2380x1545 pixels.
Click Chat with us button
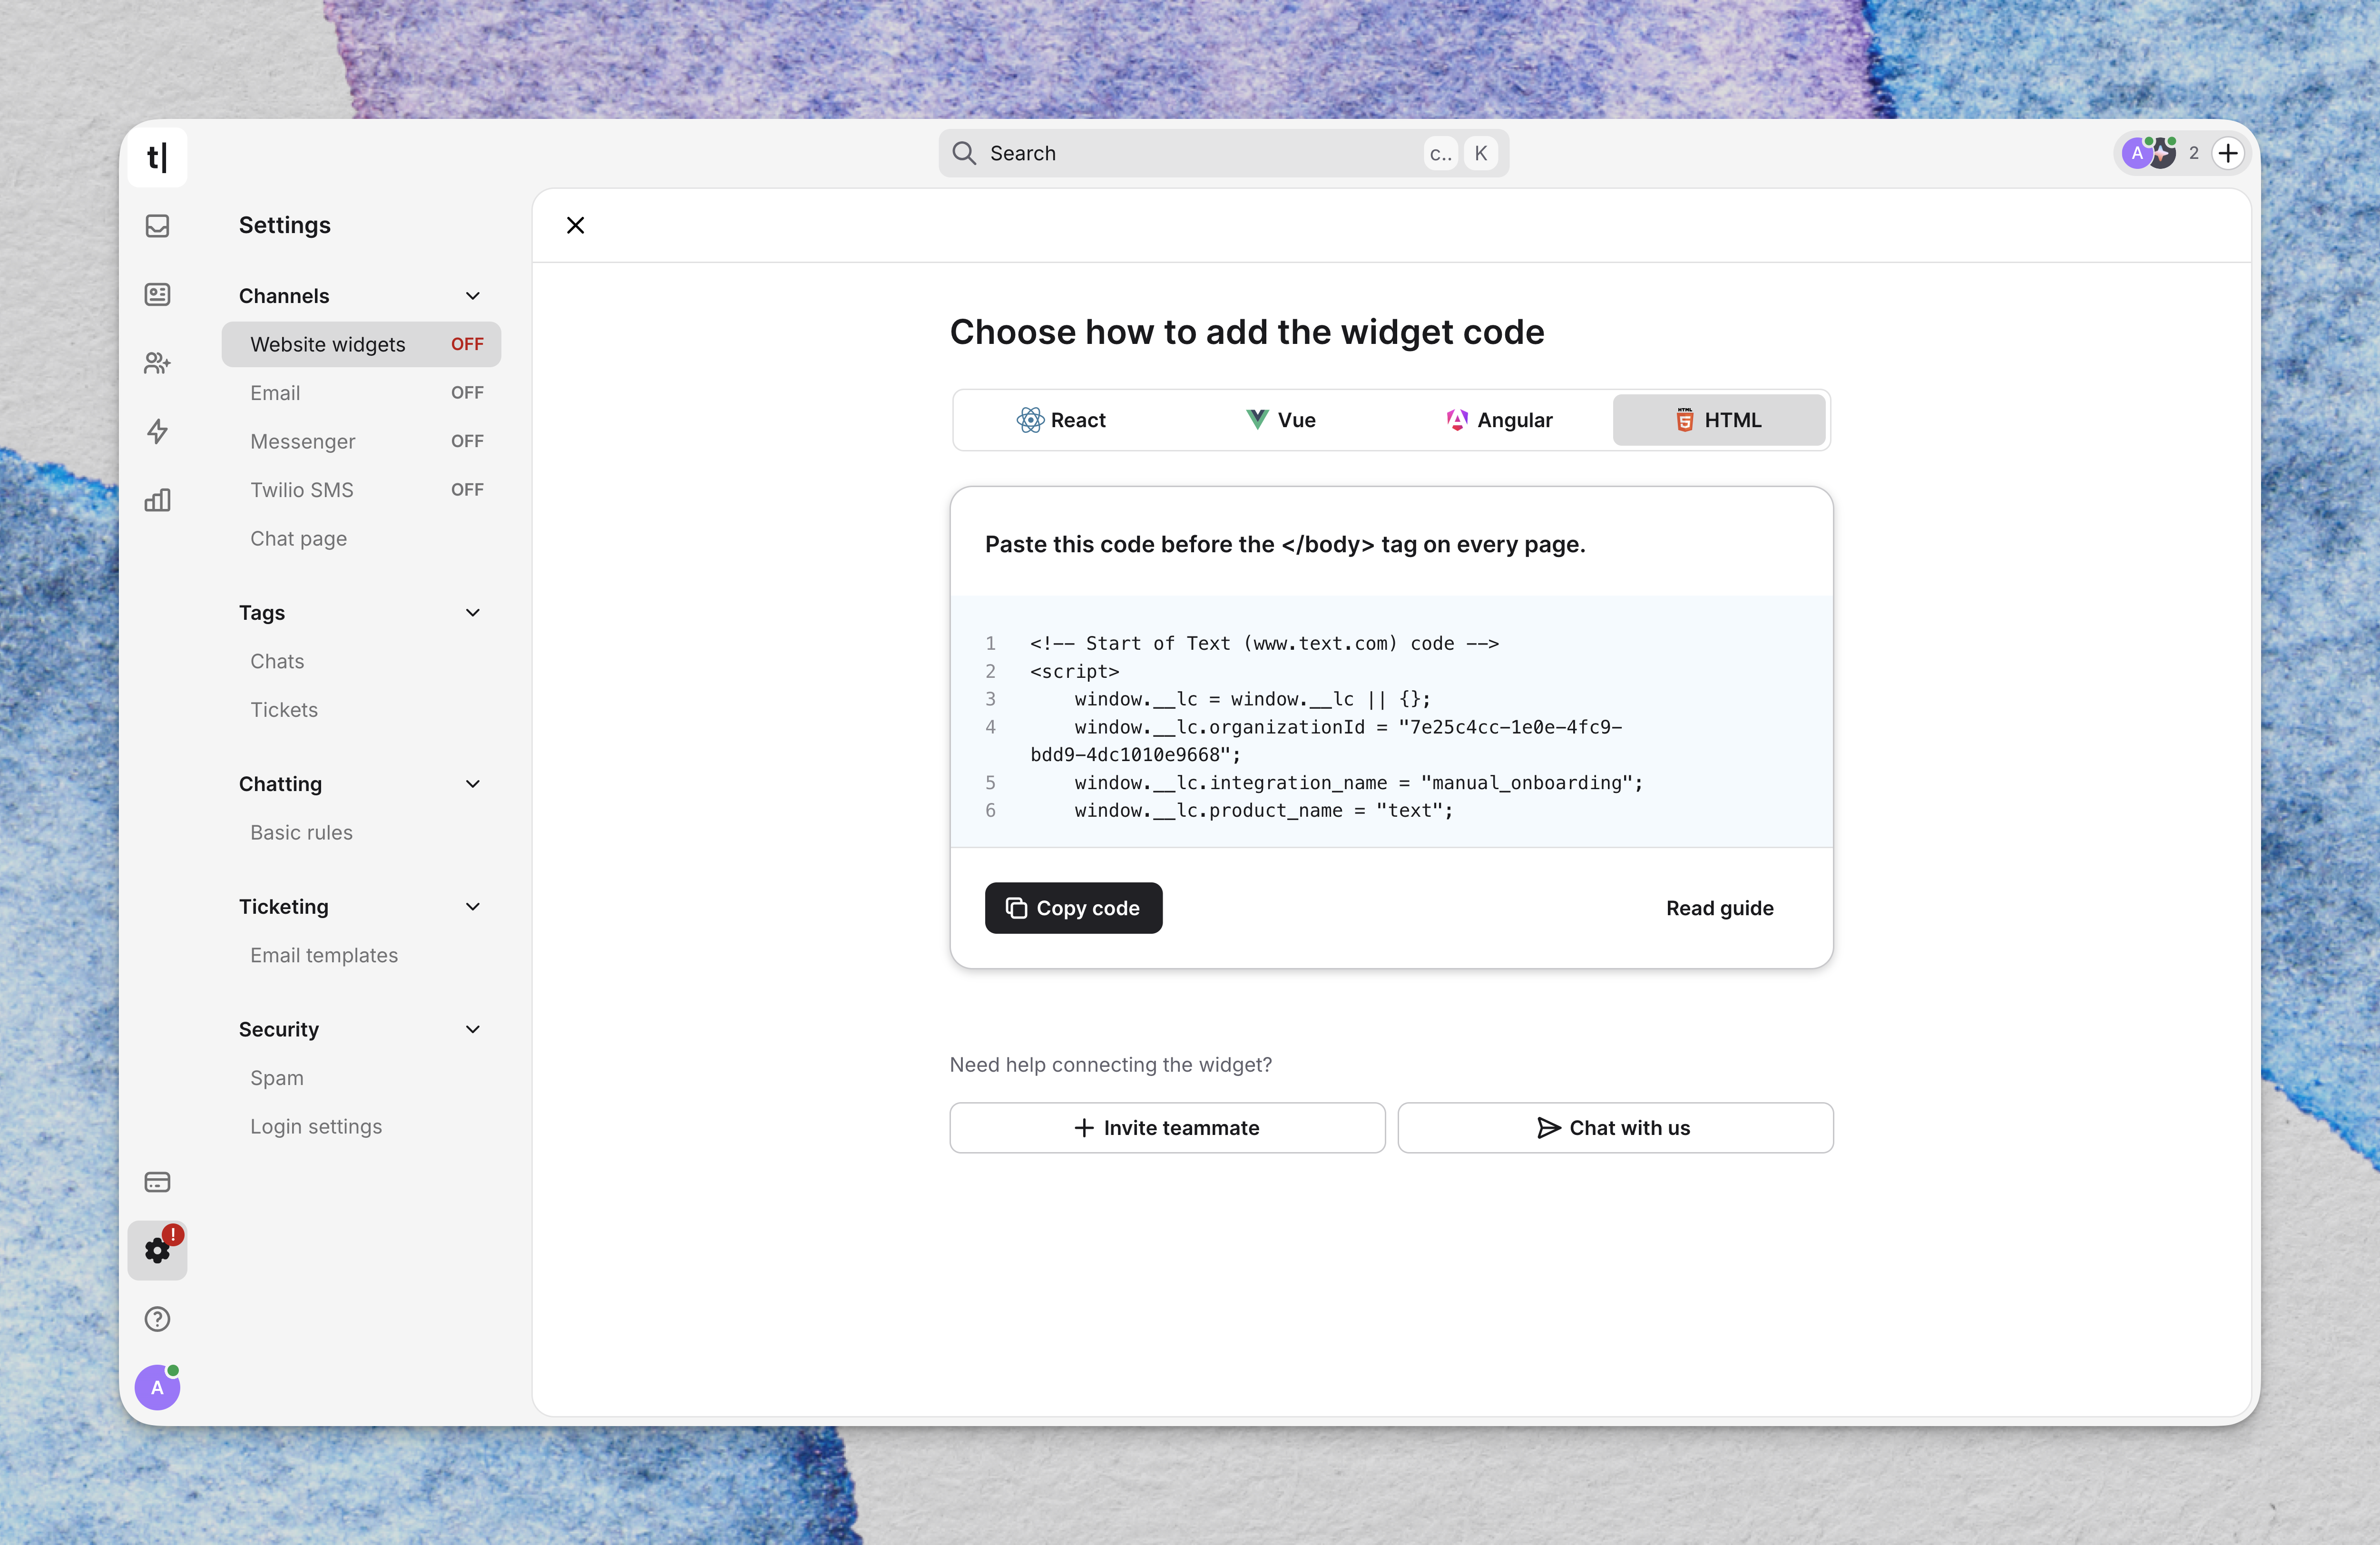pyautogui.click(x=1615, y=1128)
